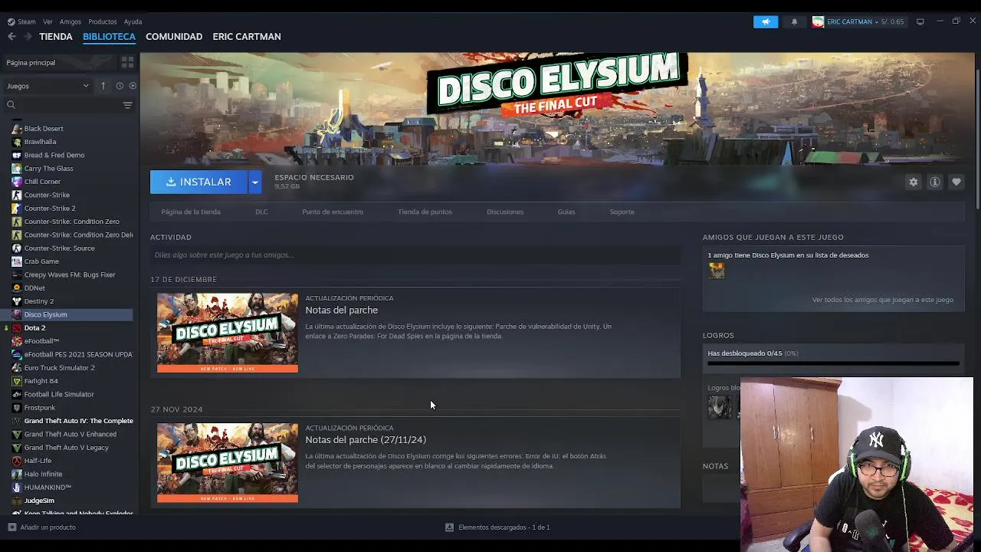Open advanced filters icon beside search

pos(127,105)
